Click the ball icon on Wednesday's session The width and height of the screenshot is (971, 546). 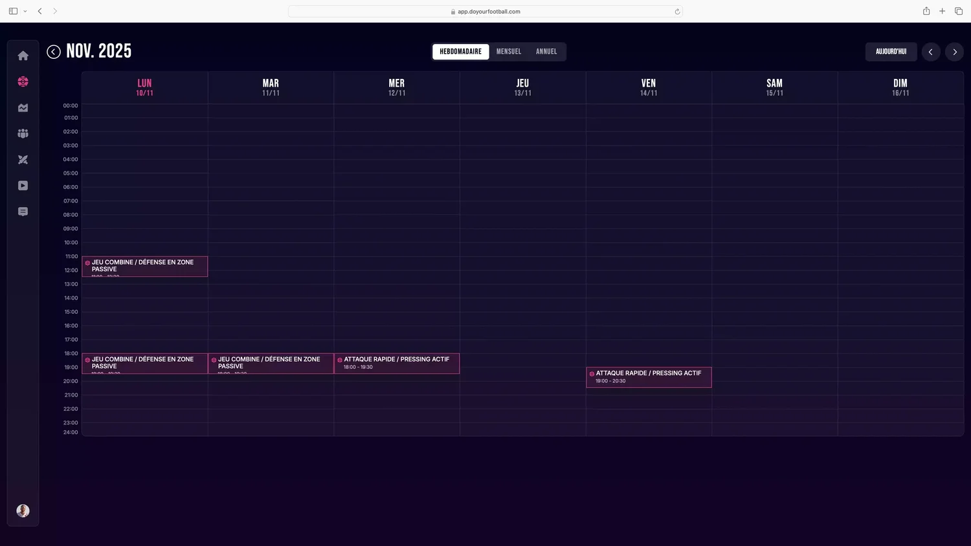(x=340, y=360)
